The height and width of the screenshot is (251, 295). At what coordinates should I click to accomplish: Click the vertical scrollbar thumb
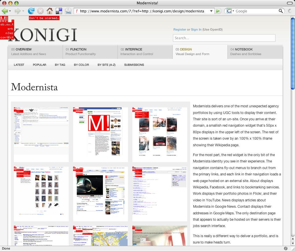click(293, 53)
